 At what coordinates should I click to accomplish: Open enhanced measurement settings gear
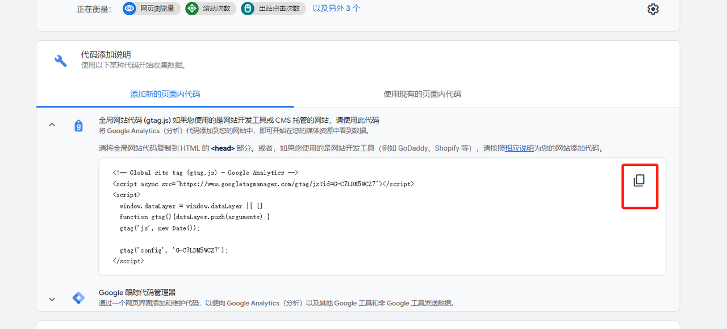[x=653, y=9]
